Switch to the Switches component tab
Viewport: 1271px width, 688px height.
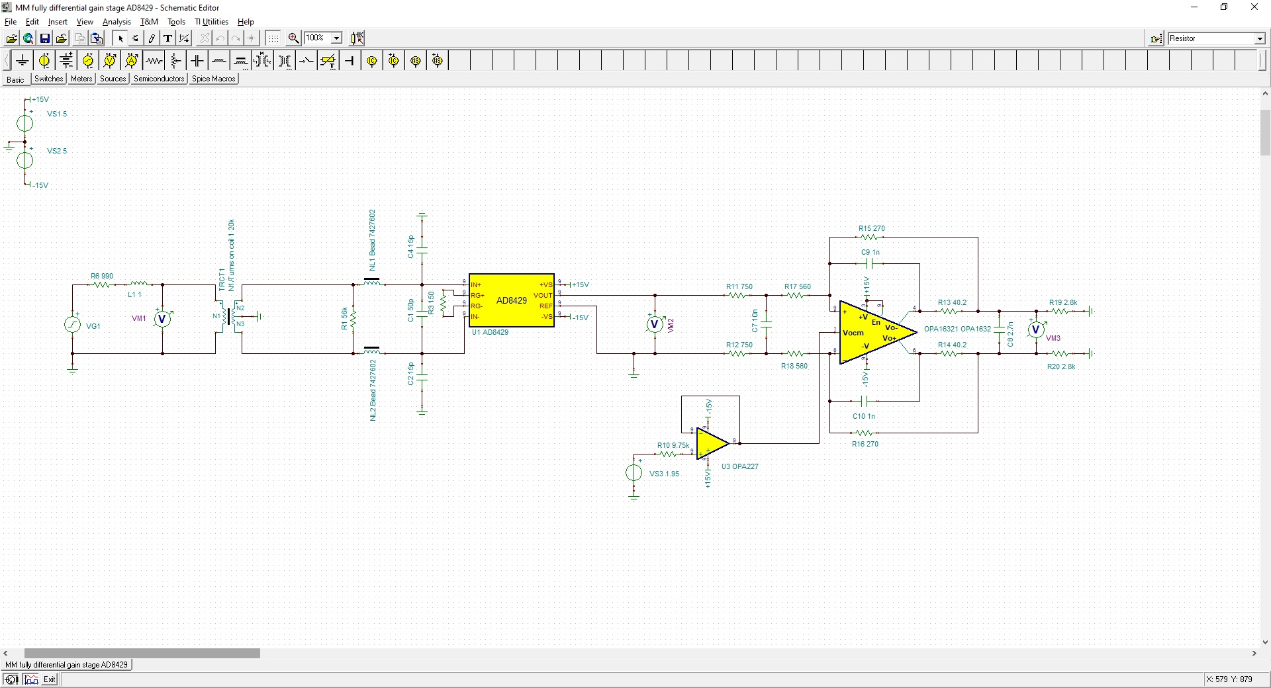point(49,79)
